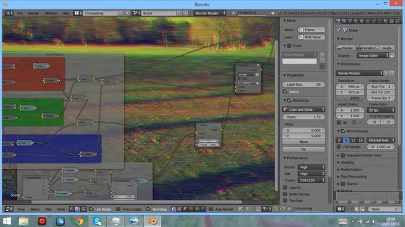Open the Blender Render engine dropdown

pos(209,13)
